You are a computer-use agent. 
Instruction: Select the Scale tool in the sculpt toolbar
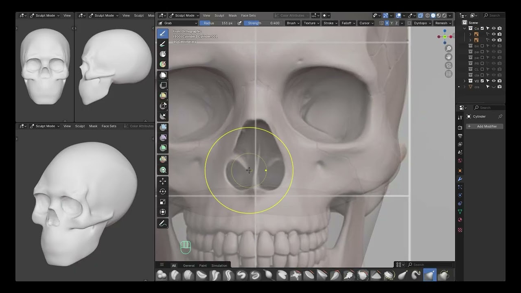pos(163,201)
